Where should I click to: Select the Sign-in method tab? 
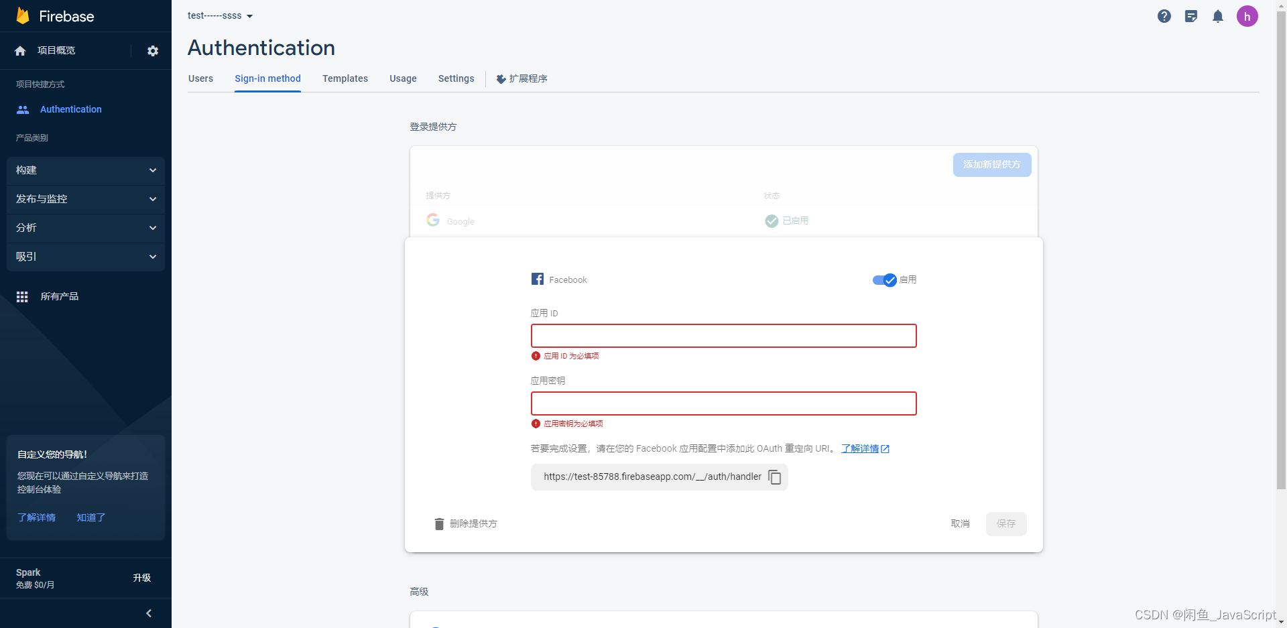point(267,78)
